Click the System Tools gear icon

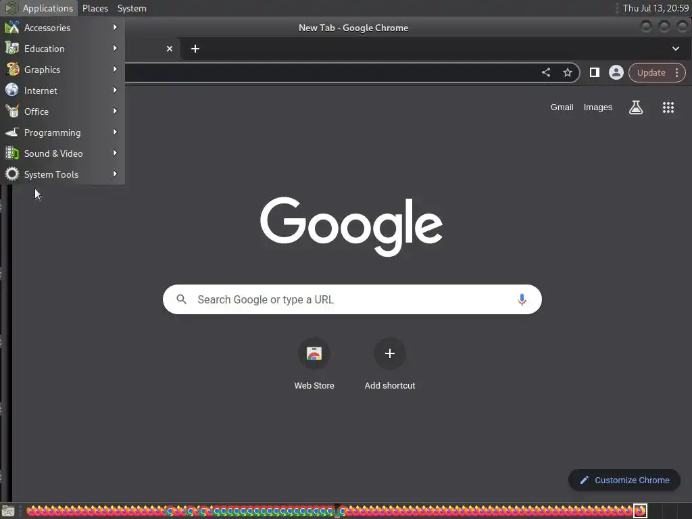point(12,174)
